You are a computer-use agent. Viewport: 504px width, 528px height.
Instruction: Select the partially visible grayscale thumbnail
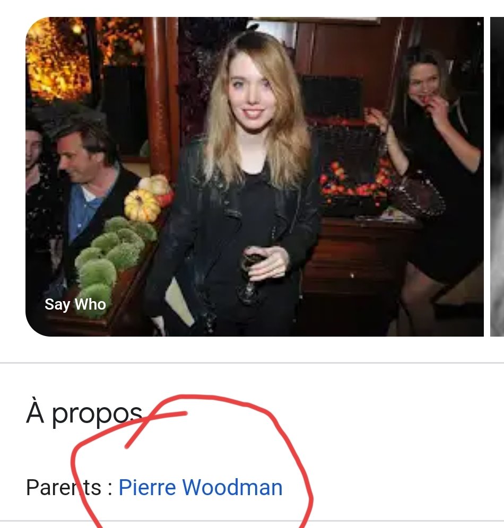[497, 177]
